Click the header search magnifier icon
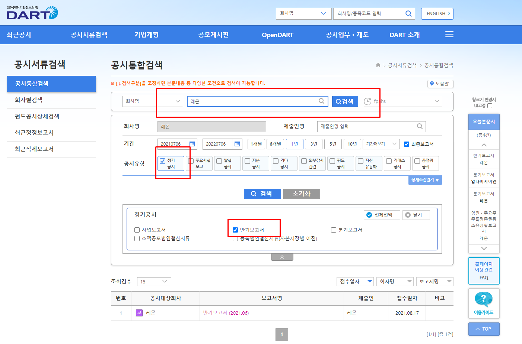522x344 pixels. click(408, 14)
